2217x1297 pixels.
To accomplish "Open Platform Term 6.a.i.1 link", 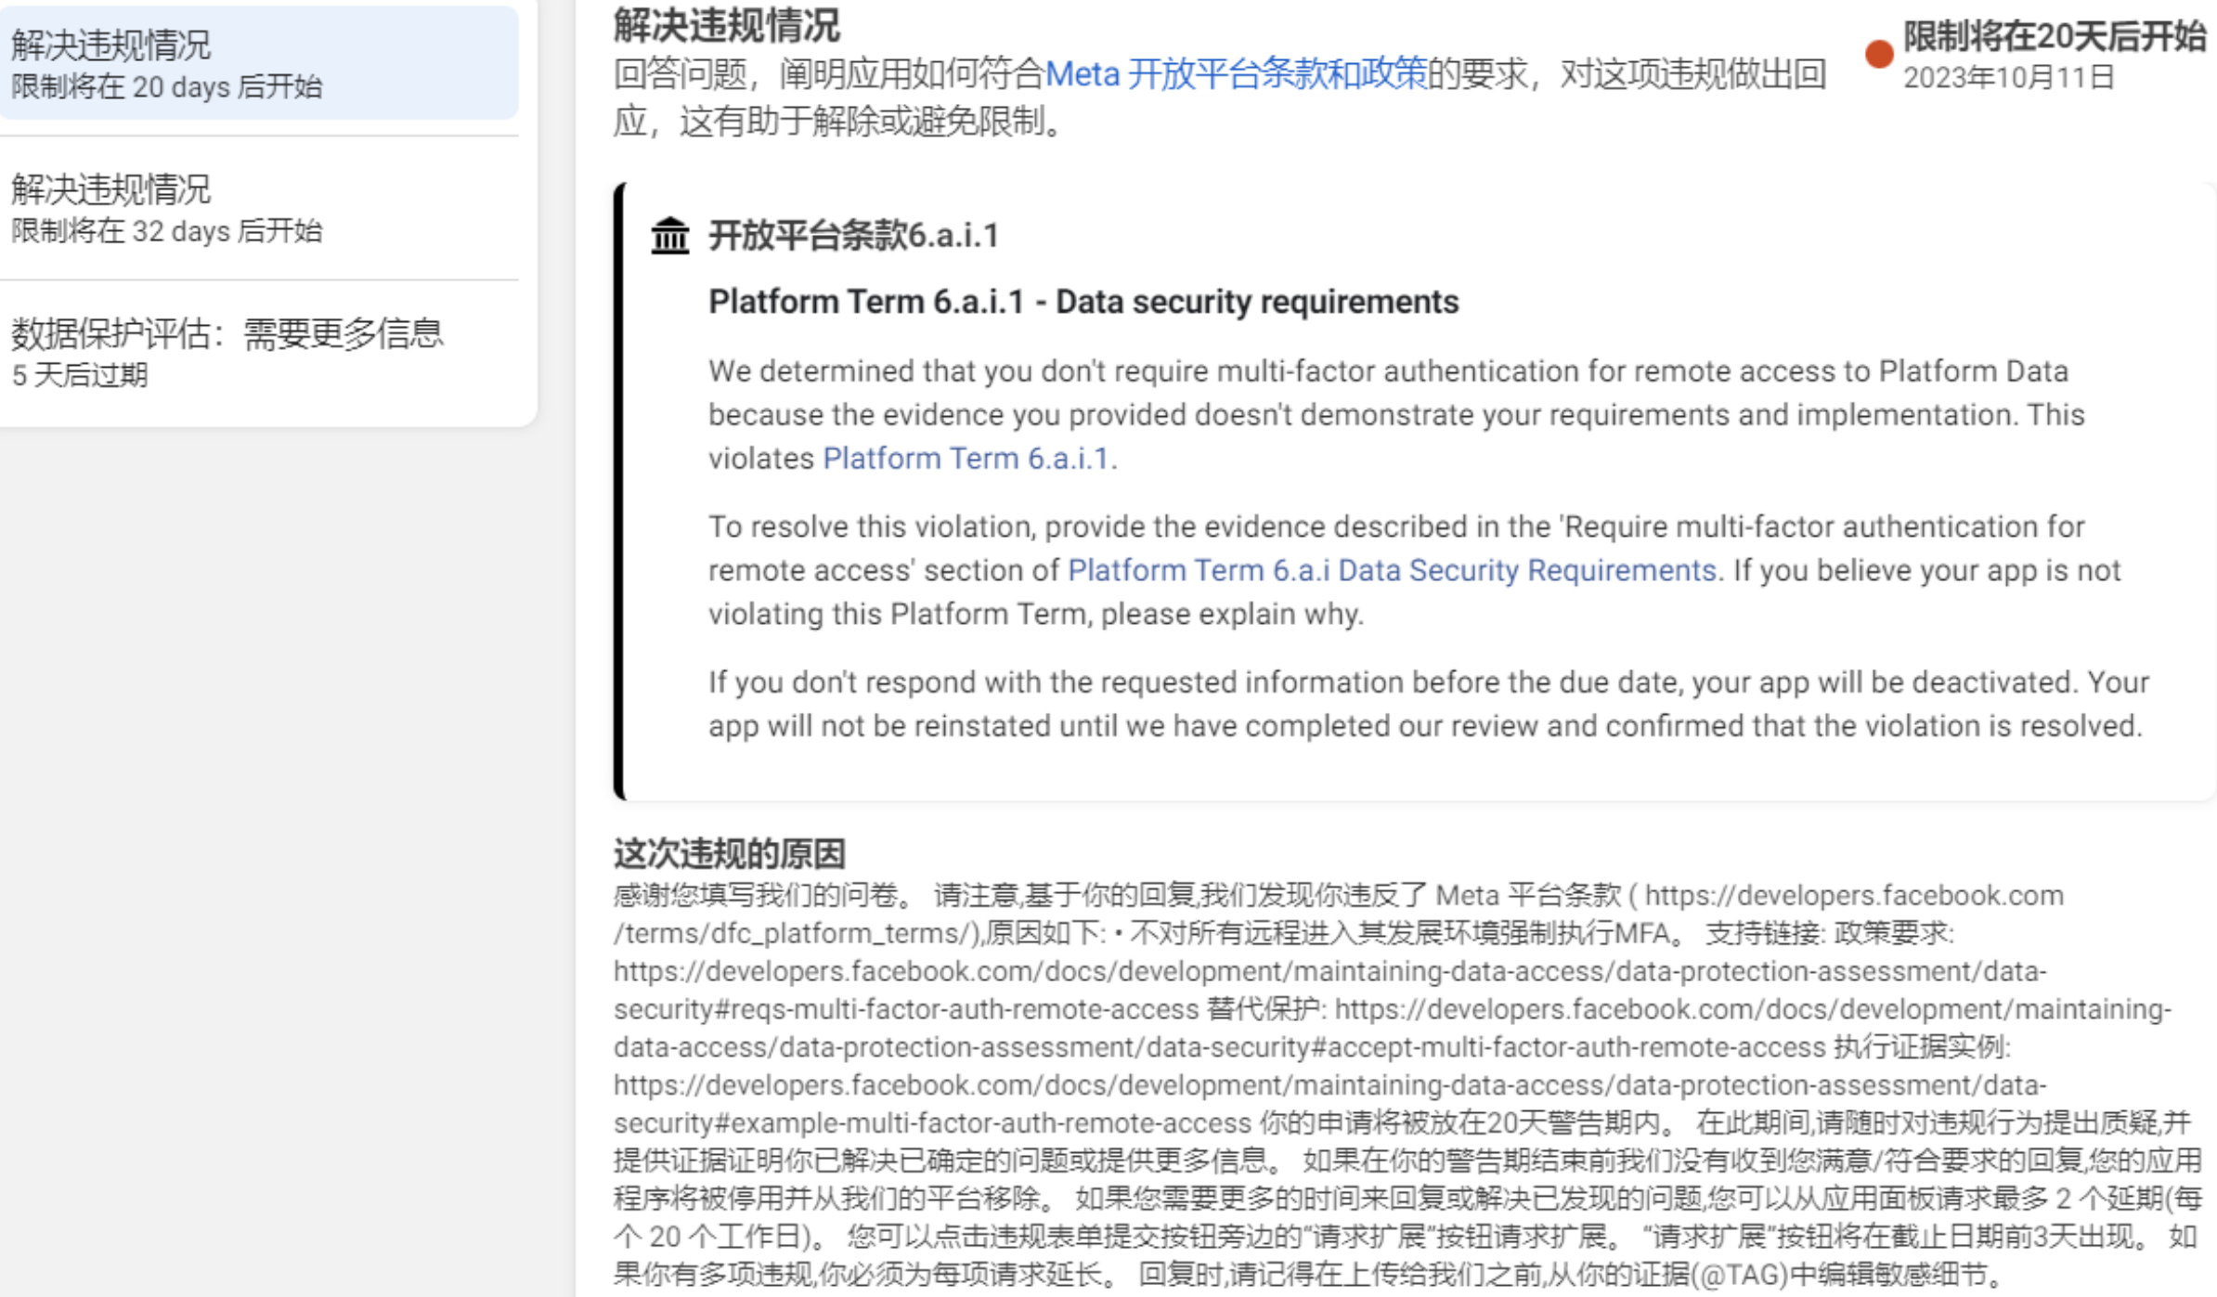I will [966, 459].
